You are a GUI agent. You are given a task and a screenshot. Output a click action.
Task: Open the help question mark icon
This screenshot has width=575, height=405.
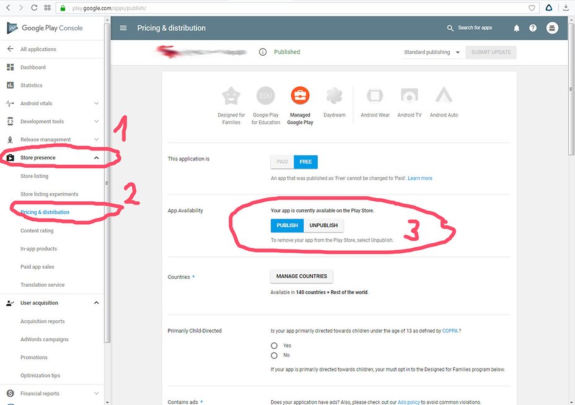(x=533, y=28)
